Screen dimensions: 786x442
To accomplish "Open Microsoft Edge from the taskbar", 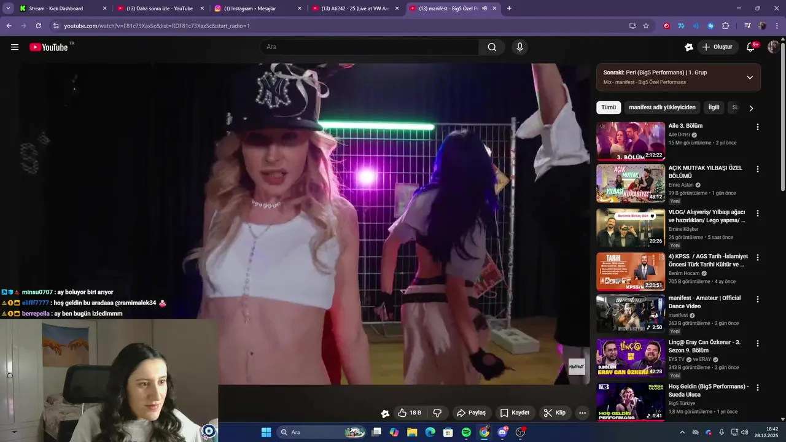I will pos(430,432).
